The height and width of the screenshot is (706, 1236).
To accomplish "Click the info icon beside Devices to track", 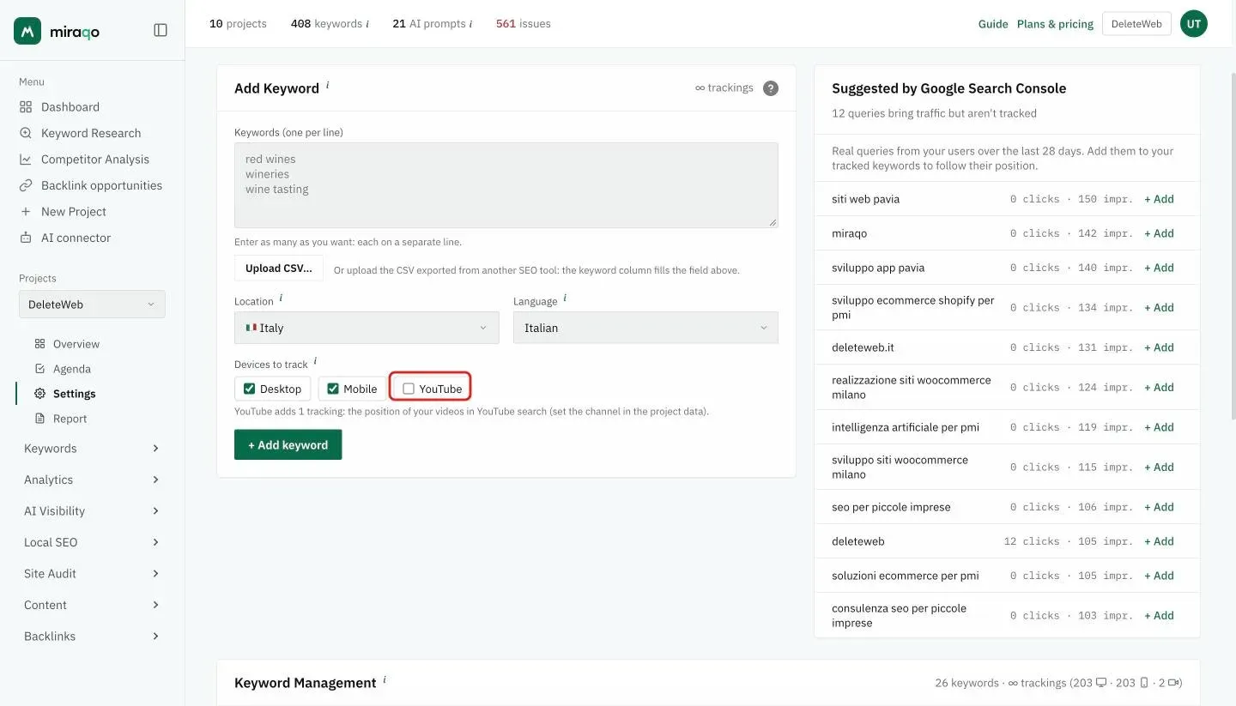I will pyautogui.click(x=315, y=361).
